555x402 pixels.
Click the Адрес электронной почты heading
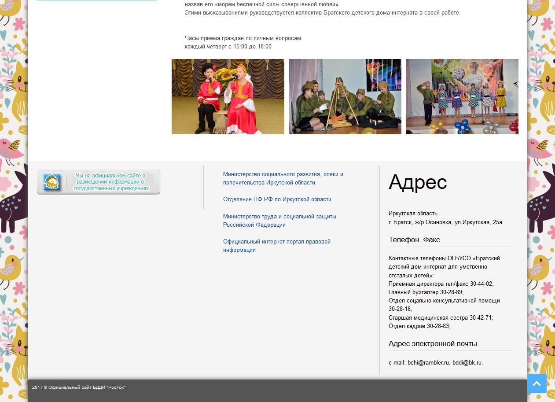coord(434,344)
